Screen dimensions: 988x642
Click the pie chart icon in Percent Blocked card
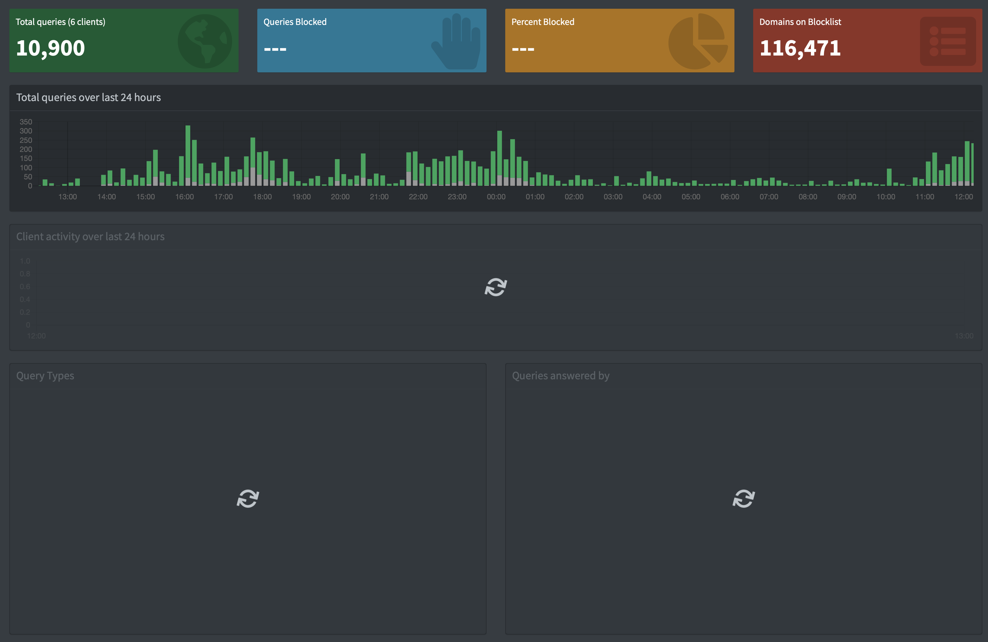tap(698, 41)
